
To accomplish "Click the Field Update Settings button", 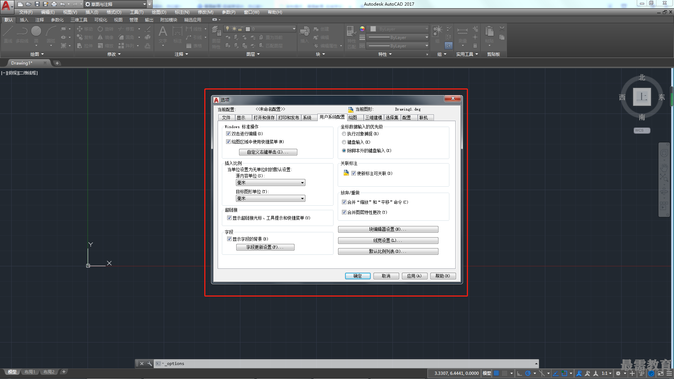I will [265, 247].
